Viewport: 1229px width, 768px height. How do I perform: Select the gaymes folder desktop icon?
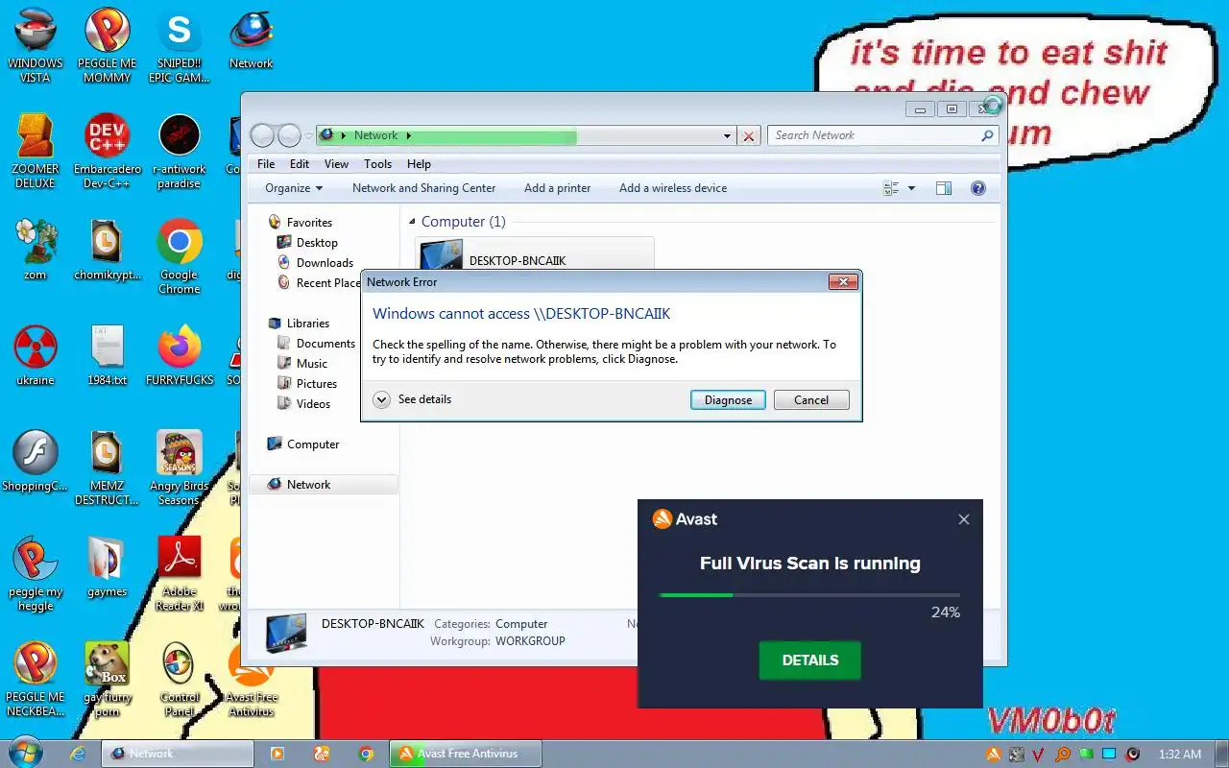[x=108, y=566]
